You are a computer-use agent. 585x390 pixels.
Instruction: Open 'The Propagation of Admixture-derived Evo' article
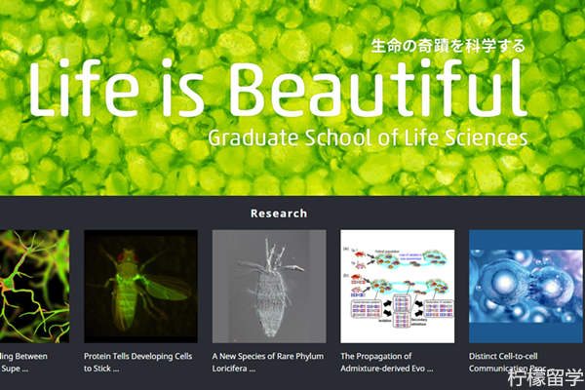click(x=387, y=363)
